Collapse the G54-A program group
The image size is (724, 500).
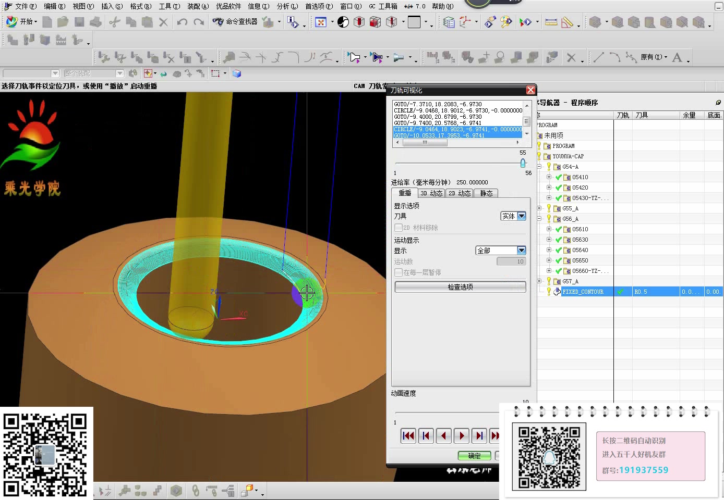click(x=539, y=167)
